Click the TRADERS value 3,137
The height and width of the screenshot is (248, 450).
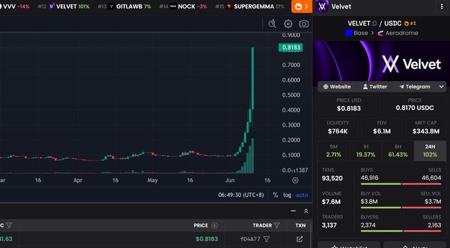tap(329, 226)
